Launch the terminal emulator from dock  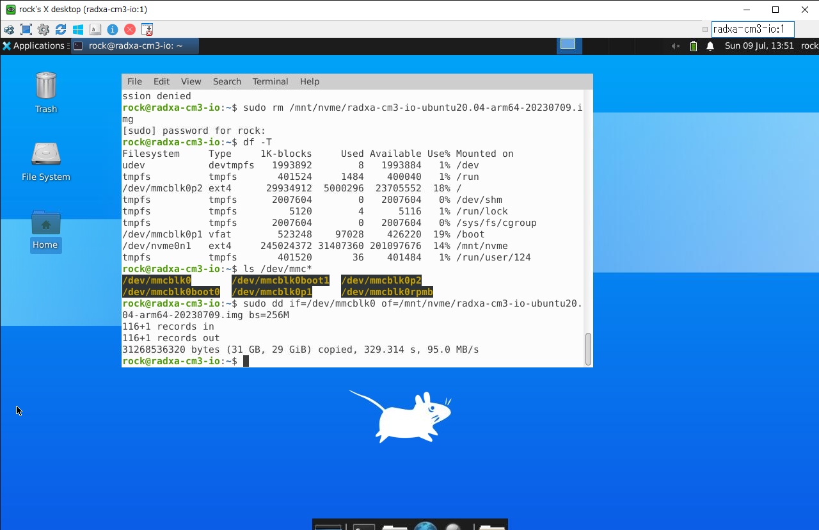[363, 526]
